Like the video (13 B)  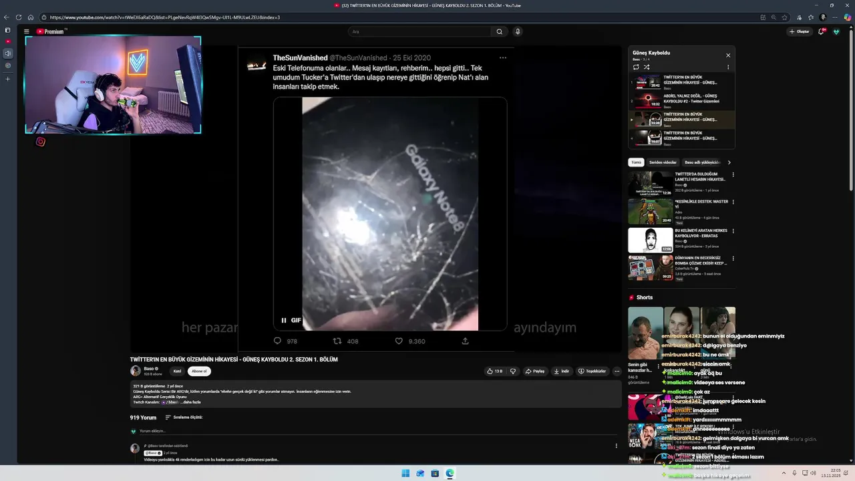pos(495,371)
